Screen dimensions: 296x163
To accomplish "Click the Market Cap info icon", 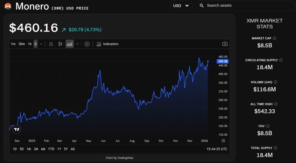I will pos(275,38).
